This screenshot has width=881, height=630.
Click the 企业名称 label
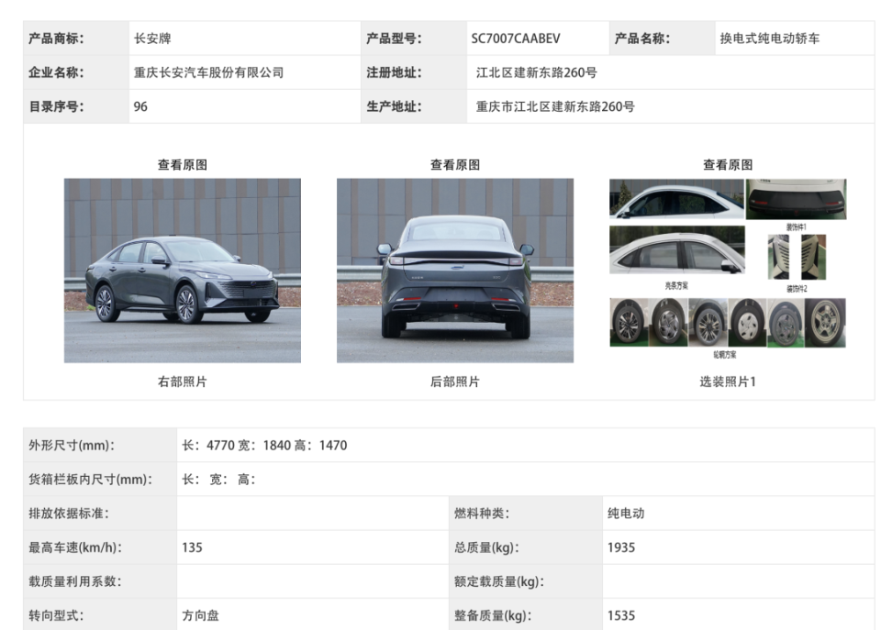[x=56, y=72]
